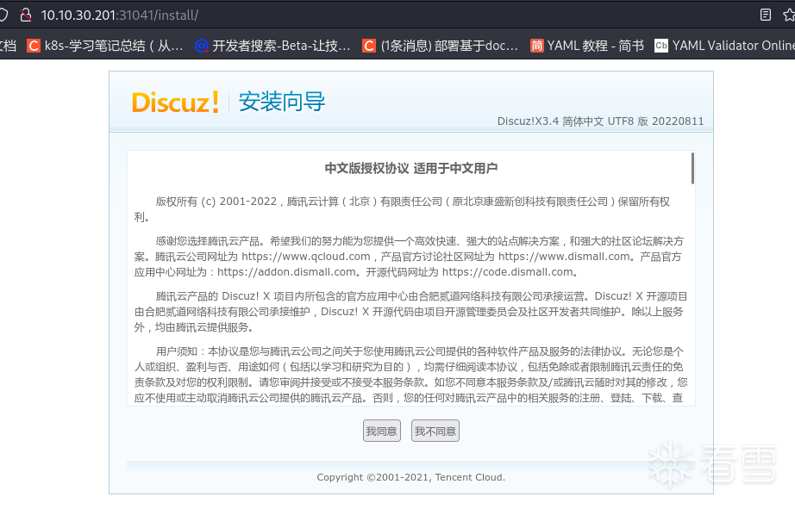The height and width of the screenshot is (509, 795).
Task: Open the k8s-学习笔记总结 bookmark
Action: 105,46
